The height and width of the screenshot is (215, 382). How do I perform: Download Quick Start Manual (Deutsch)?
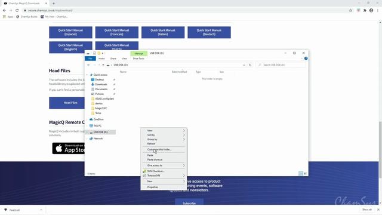pyautogui.click(x=209, y=32)
